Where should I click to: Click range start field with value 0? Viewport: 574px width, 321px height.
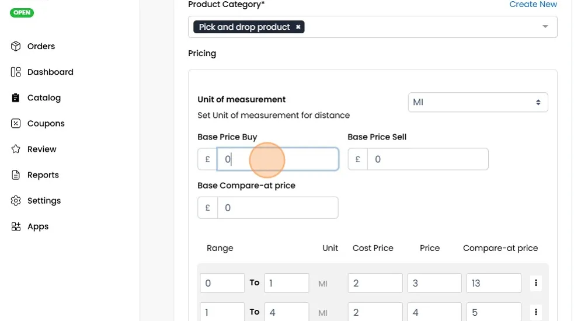[222, 283]
